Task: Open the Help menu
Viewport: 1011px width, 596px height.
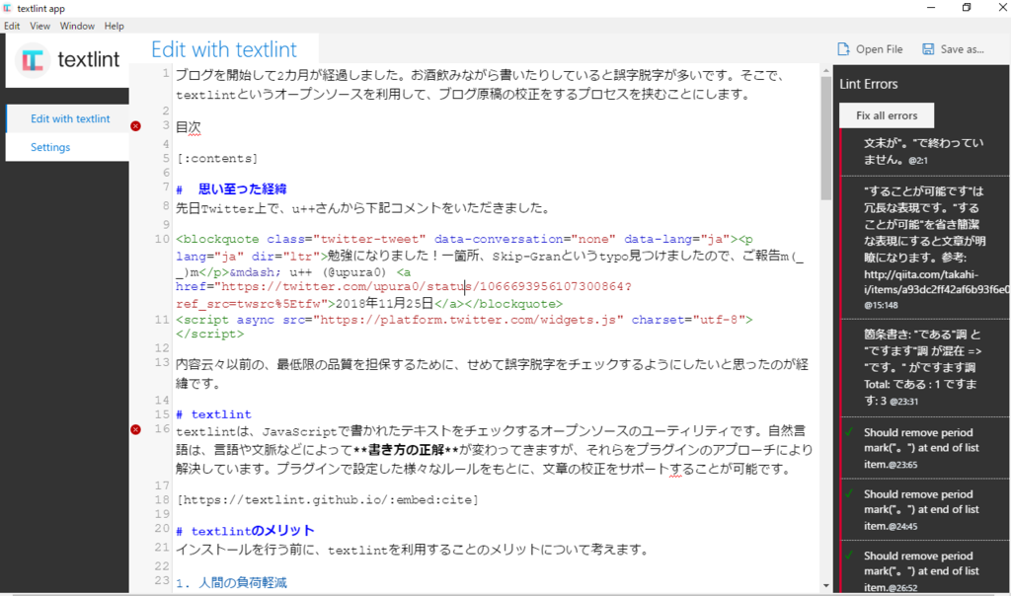Action: tap(114, 26)
